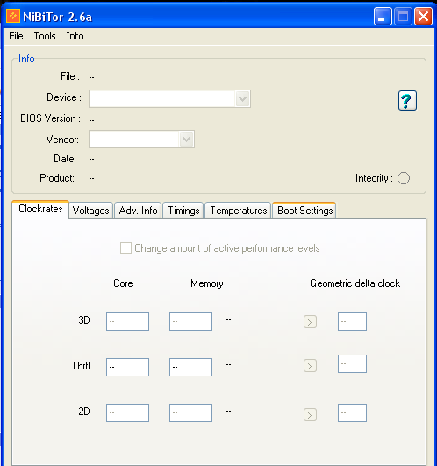Open the Info menu
This screenshot has height=466, width=437.
coord(75,36)
